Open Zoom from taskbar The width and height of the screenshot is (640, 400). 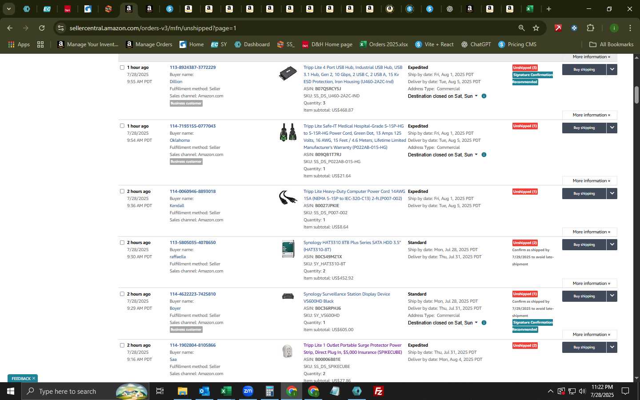[248, 391]
